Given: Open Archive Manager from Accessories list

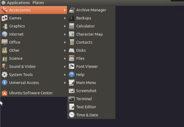Looking at the screenshot, I should coord(91,10).
